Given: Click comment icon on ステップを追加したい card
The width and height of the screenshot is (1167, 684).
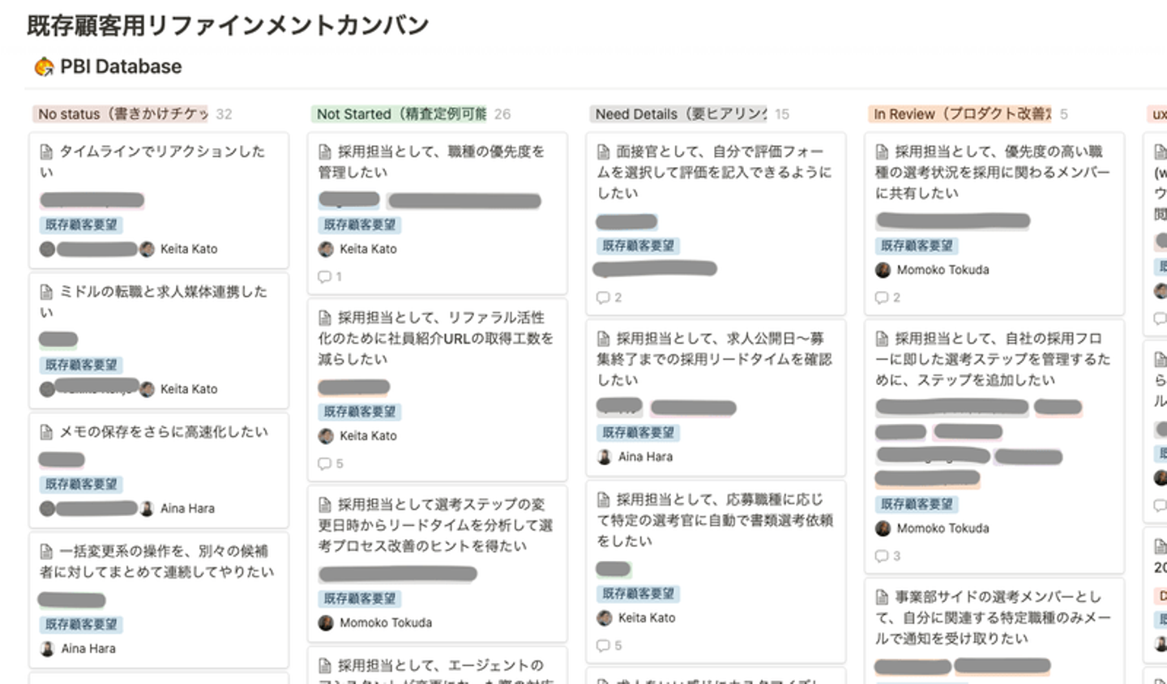Looking at the screenshot, I should coord(882,556).
